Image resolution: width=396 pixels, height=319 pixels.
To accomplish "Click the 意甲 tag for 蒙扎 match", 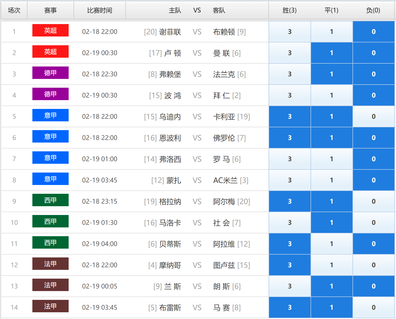I will tap(51, 179).
